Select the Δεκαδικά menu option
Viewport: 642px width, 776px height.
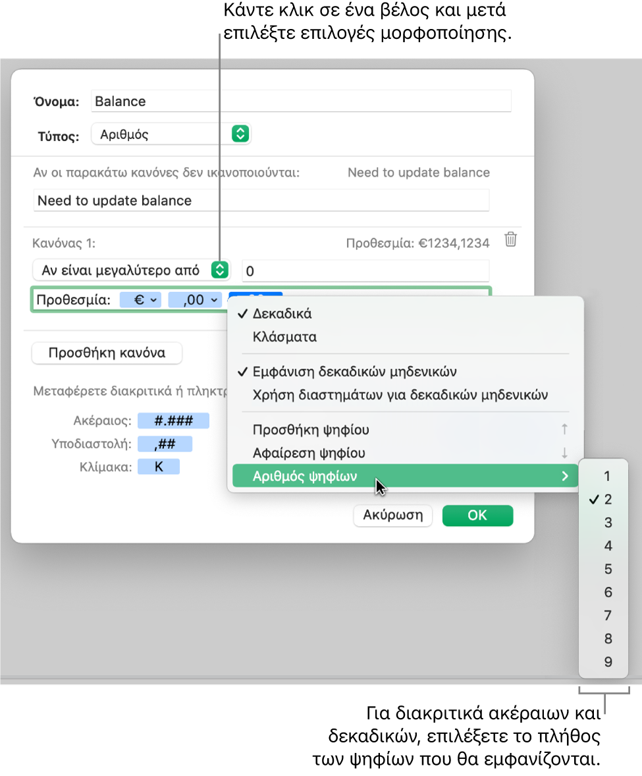click(405, 314)
